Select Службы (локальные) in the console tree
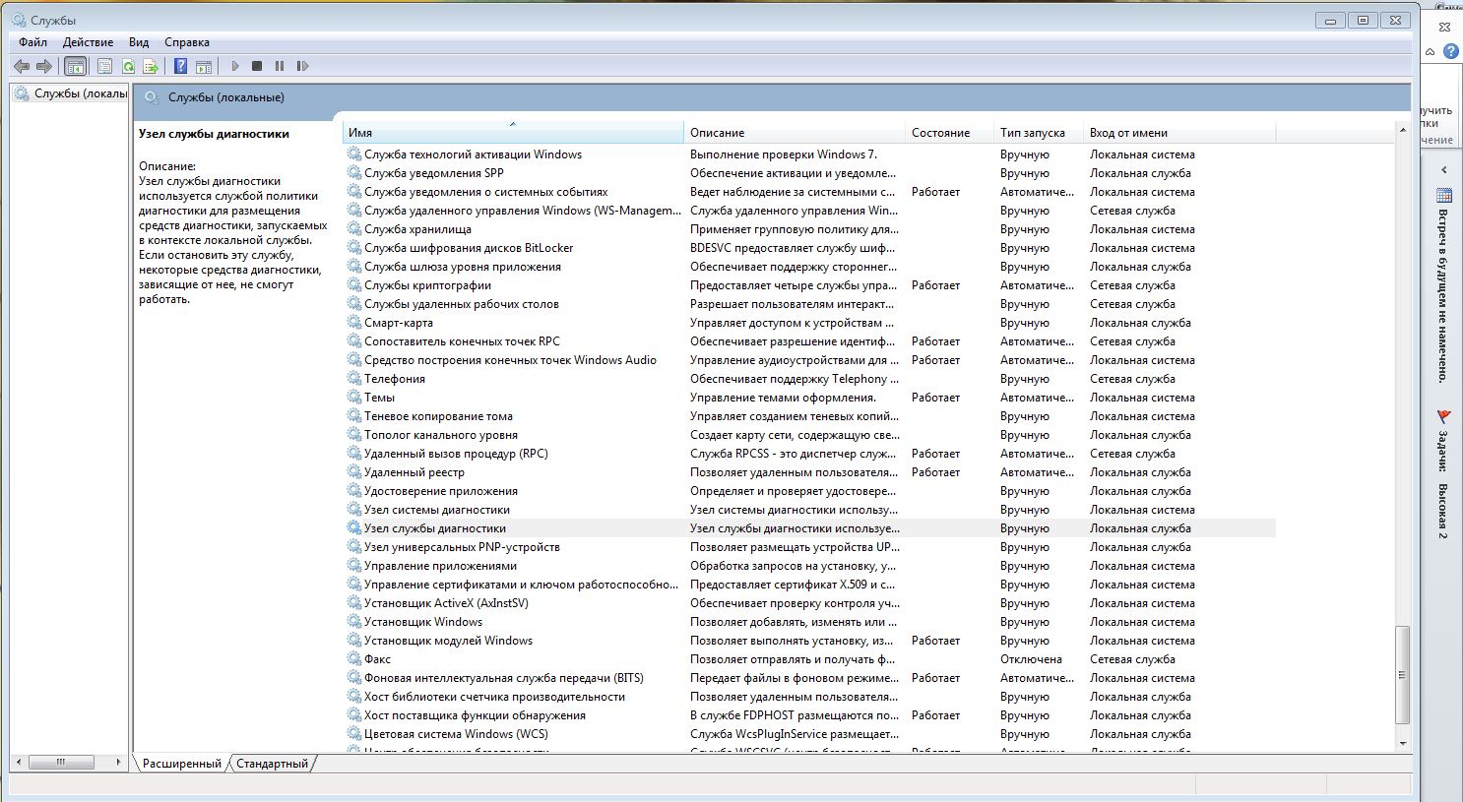The height and width of the screenshot is (802, 1463). pyautogui.click(x=80, y=93)
